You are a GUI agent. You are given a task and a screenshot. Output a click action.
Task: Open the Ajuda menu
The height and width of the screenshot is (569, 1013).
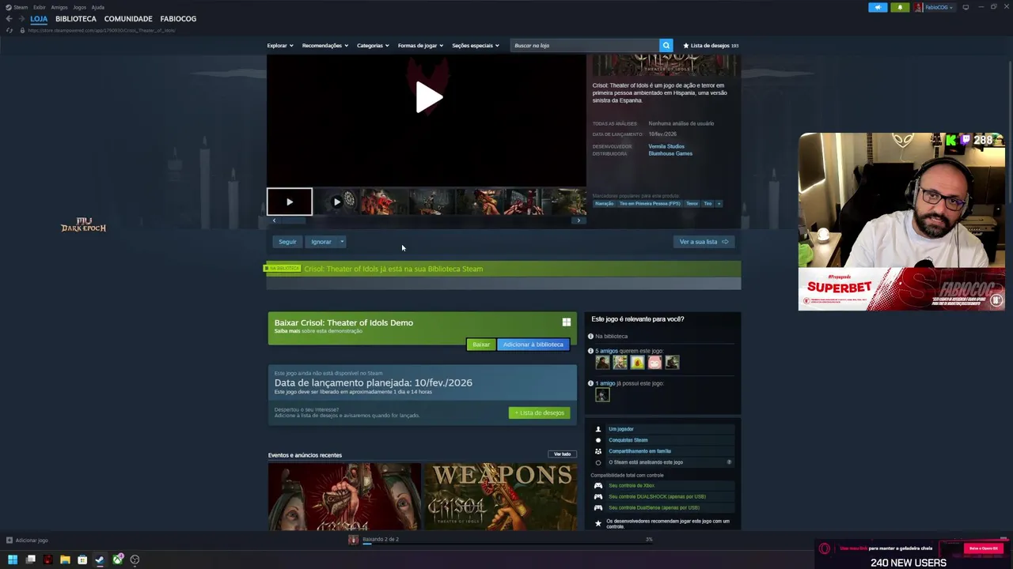(97, 7)
